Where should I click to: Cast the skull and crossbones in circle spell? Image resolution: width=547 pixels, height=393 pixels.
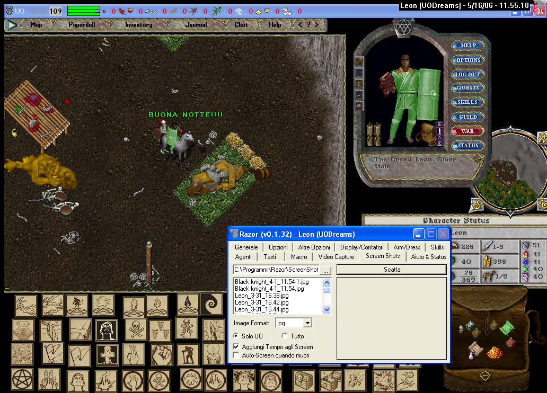(159, 380)
